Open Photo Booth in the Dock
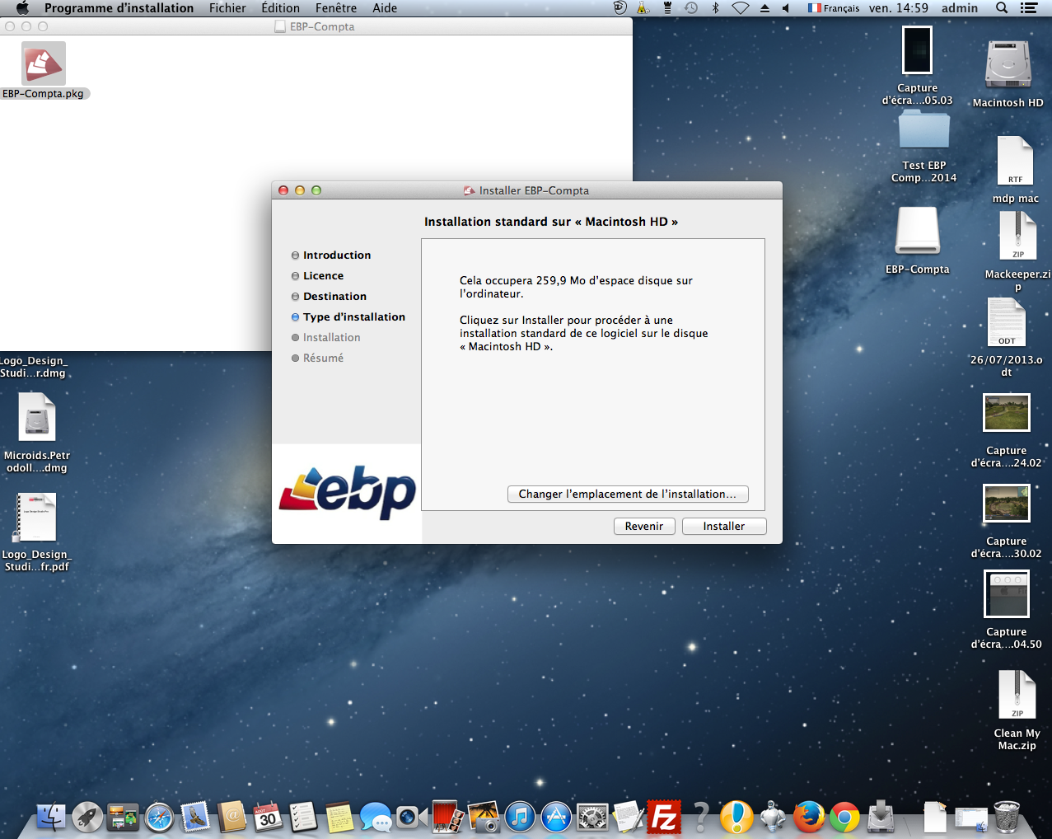 (x=447, y=817)
